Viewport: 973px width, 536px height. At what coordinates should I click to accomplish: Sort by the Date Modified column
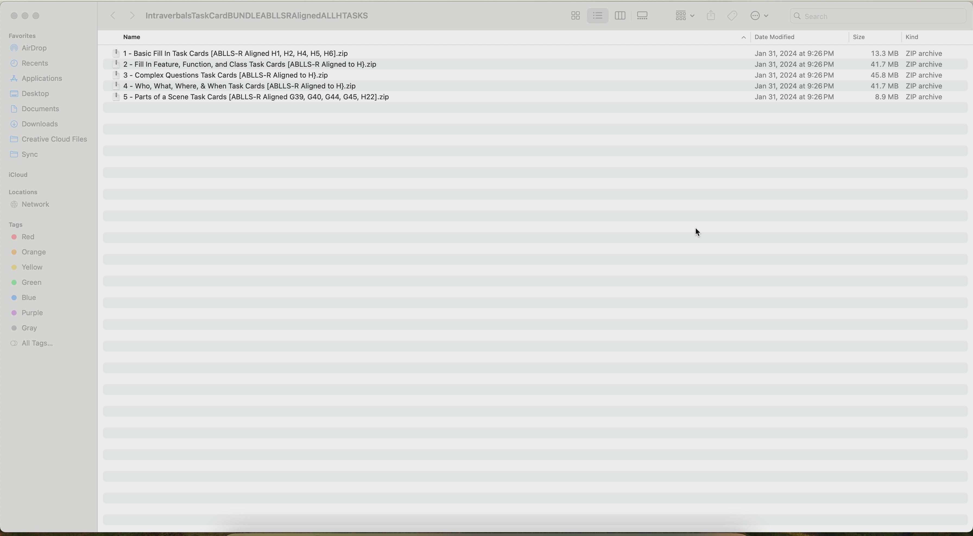tap(775, 37)
